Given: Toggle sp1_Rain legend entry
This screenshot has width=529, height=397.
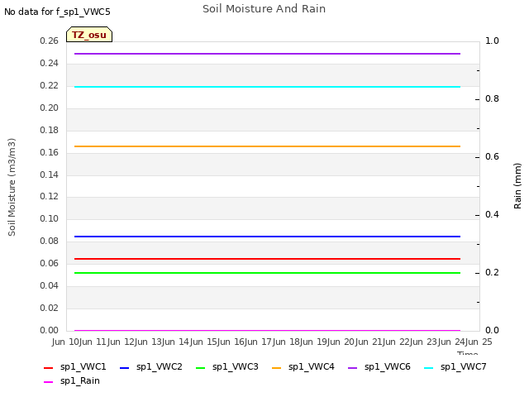Looking at the screenshot, I should [x=72, y=381].
